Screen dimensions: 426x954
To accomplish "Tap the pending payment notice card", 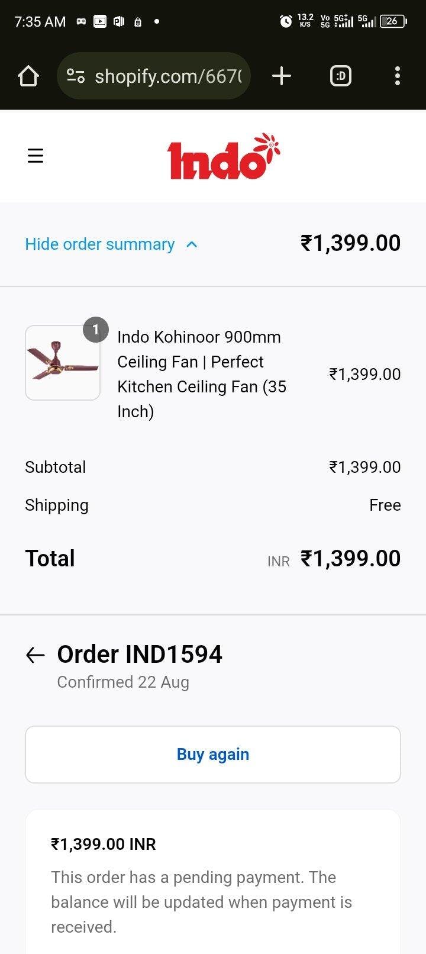I will 213,882.
